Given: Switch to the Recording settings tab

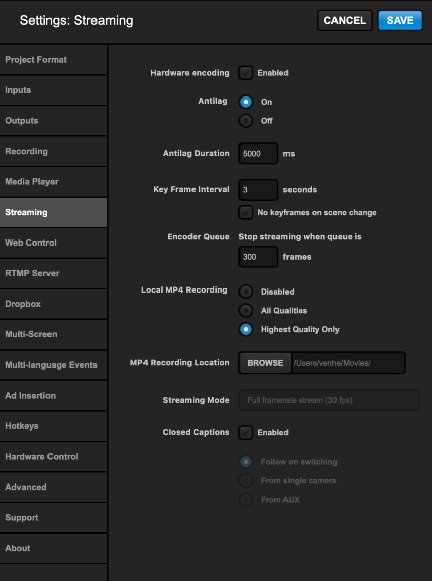Looking at the screenshot, I should click(54, 151).
